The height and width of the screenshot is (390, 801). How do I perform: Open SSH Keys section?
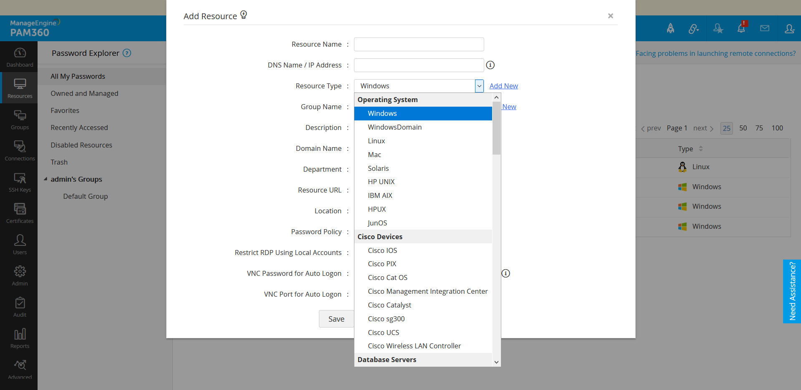(20, 182)
